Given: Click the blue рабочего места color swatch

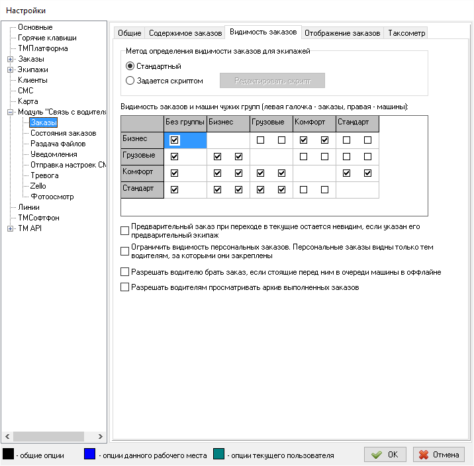Looking at the screenshot, I should tap(90, 455).
